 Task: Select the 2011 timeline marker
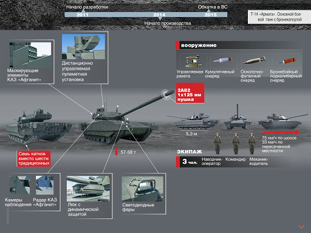point(83,15)
